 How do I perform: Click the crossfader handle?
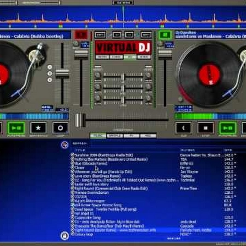[80, 120]
